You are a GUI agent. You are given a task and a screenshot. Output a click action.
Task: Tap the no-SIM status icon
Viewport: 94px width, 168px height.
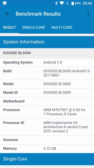(67, 3)
